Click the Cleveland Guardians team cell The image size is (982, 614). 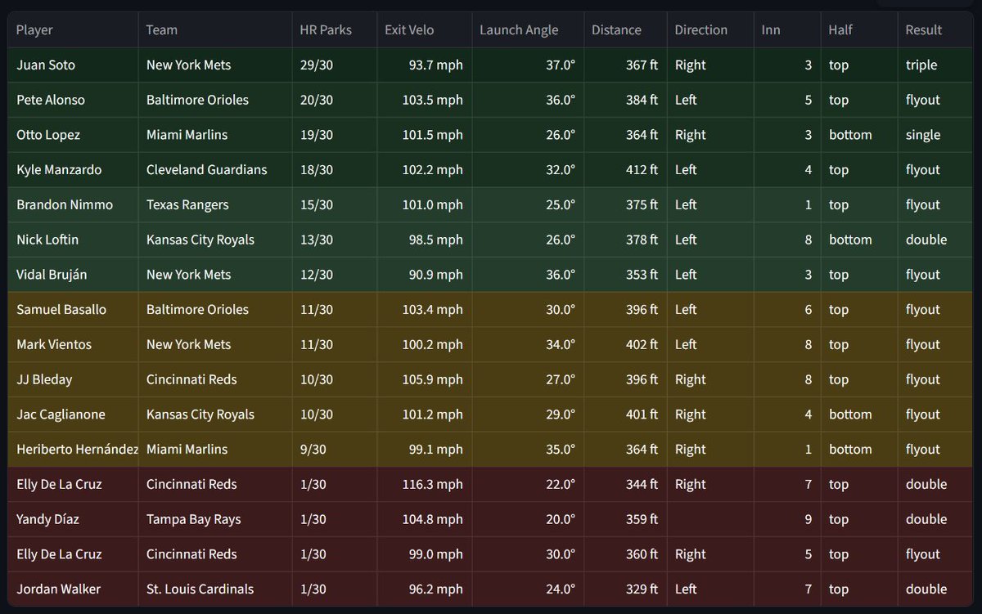click(215, 170)
